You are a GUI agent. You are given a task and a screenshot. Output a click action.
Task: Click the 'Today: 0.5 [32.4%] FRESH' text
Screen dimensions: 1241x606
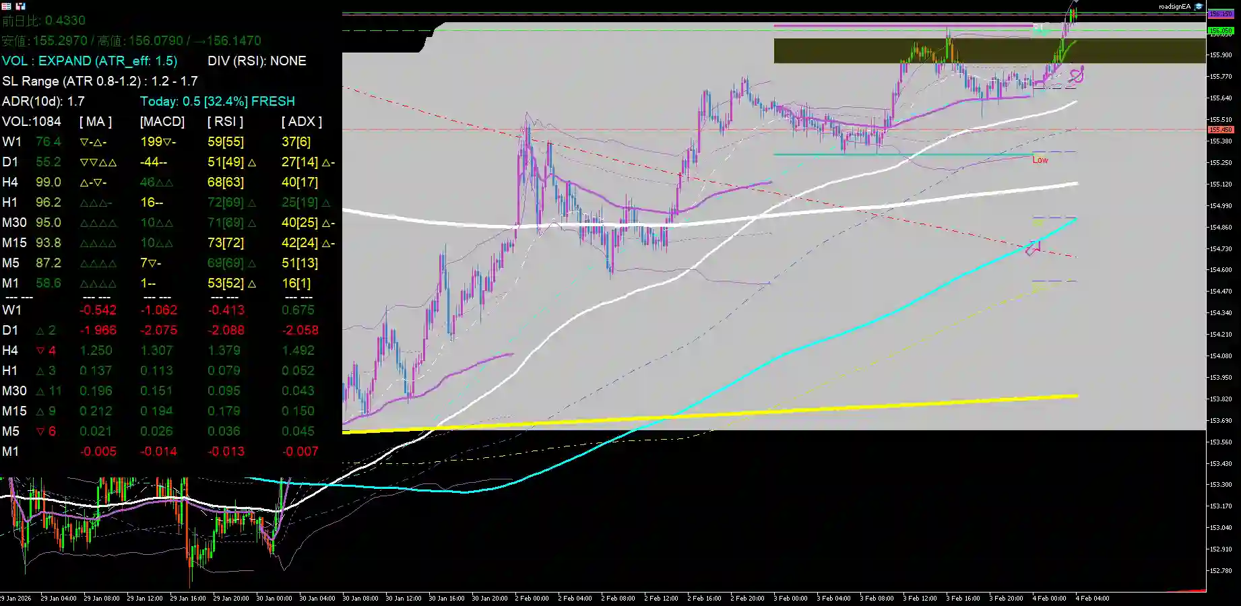[218, 101]
